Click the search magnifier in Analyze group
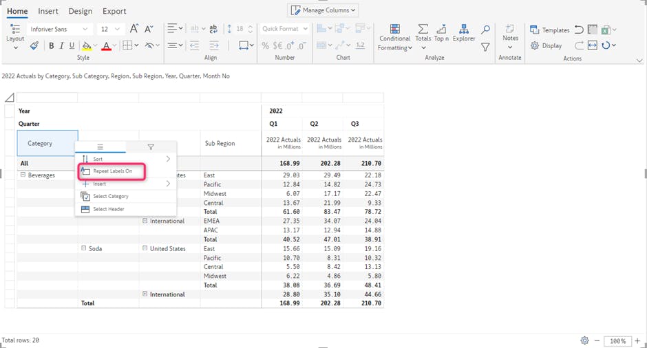647x348 pixels. coord(485,30)
